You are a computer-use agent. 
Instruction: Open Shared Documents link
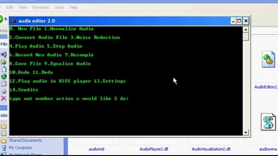click(x=25, y=140)
